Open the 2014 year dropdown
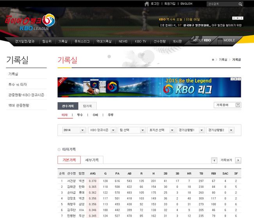 (x=74, y=130)
